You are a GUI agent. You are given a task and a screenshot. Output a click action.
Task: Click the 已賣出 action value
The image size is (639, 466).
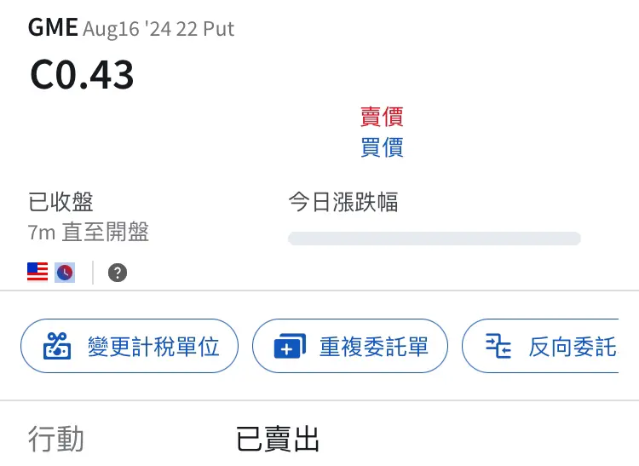click(x=278, y=439)
